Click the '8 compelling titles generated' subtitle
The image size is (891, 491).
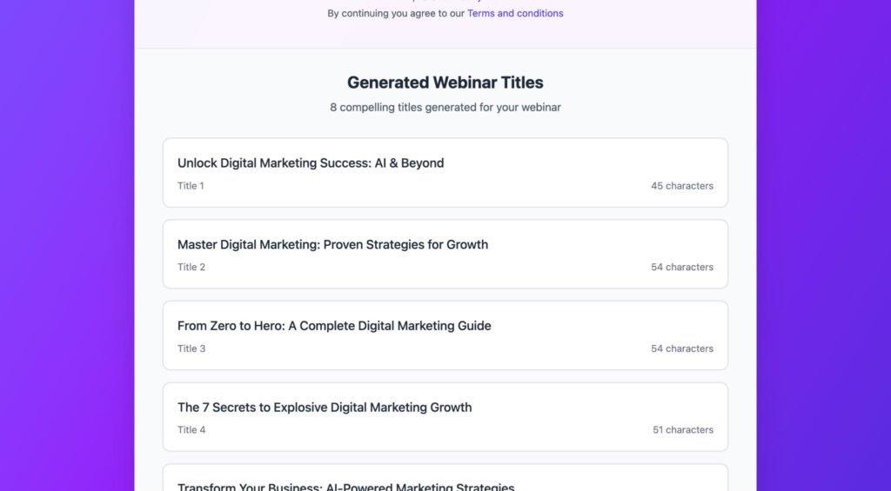[445, 108]
